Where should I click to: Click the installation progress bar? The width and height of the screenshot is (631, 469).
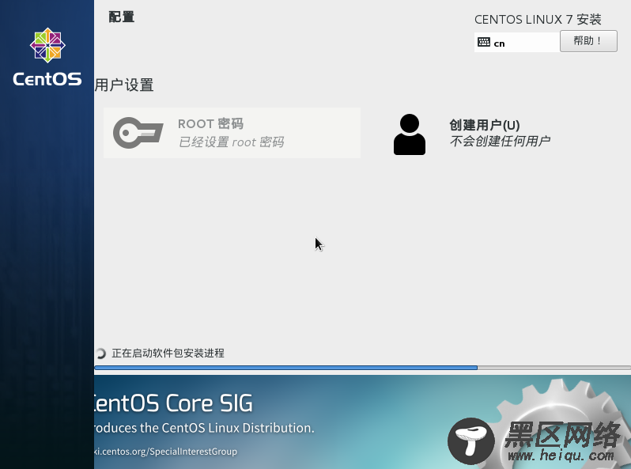[x=362, y=368]
